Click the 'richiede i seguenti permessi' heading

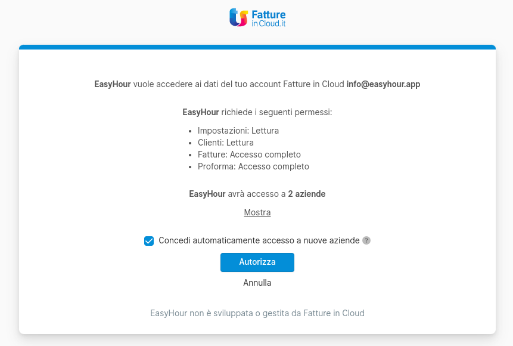click(276, 112)
